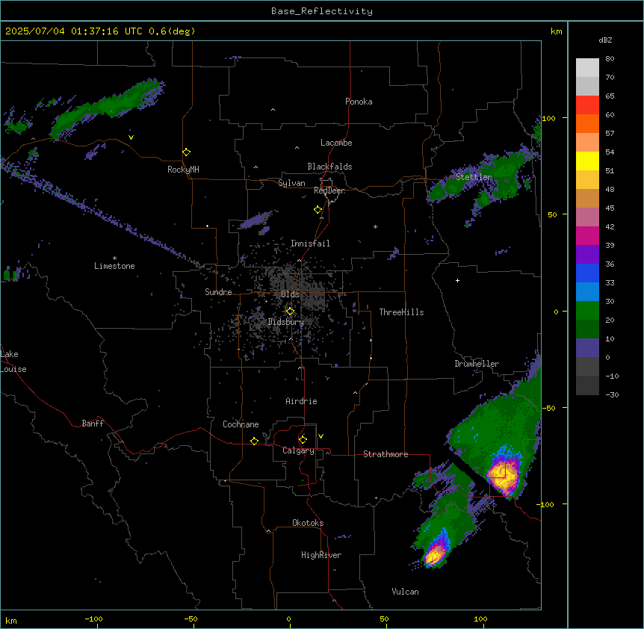Click the 100 tick on right axis
644x629 pixels.
click(548, 118)
